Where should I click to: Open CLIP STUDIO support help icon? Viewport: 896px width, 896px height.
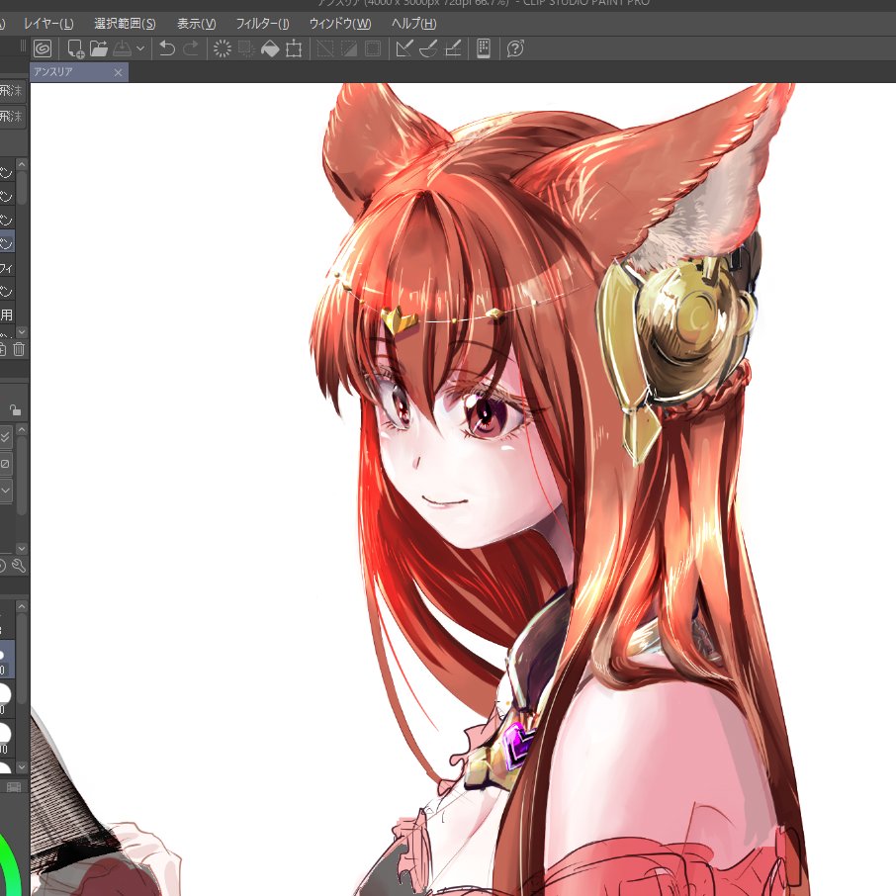pyautogui.click(x=515, y=48)
